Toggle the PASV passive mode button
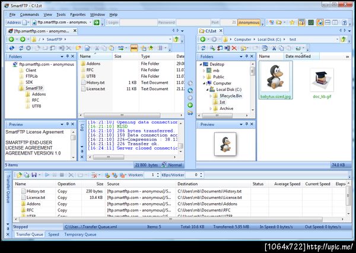Image resolution: width=356 pixels, height=253 pixels. 134,48
